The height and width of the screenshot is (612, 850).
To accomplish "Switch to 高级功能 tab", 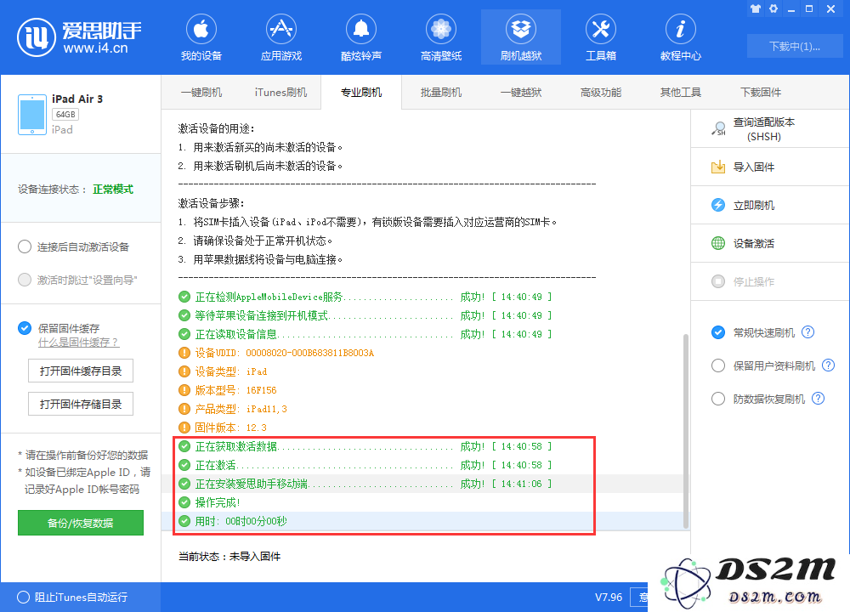I will pos(601,92).
